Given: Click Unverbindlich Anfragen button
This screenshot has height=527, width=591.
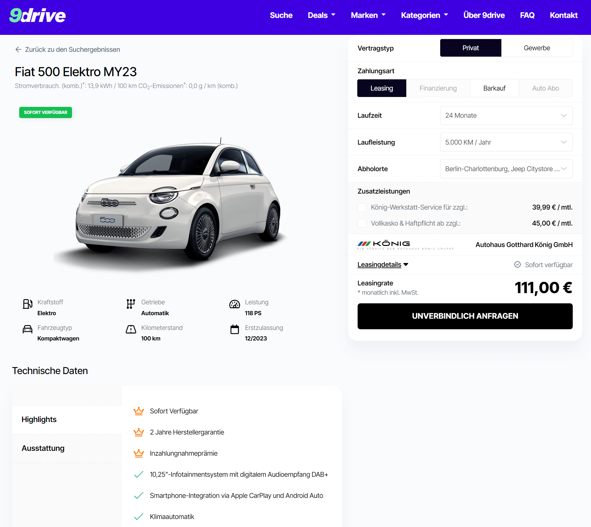Looking at the screenshot, I should [465, 316].
